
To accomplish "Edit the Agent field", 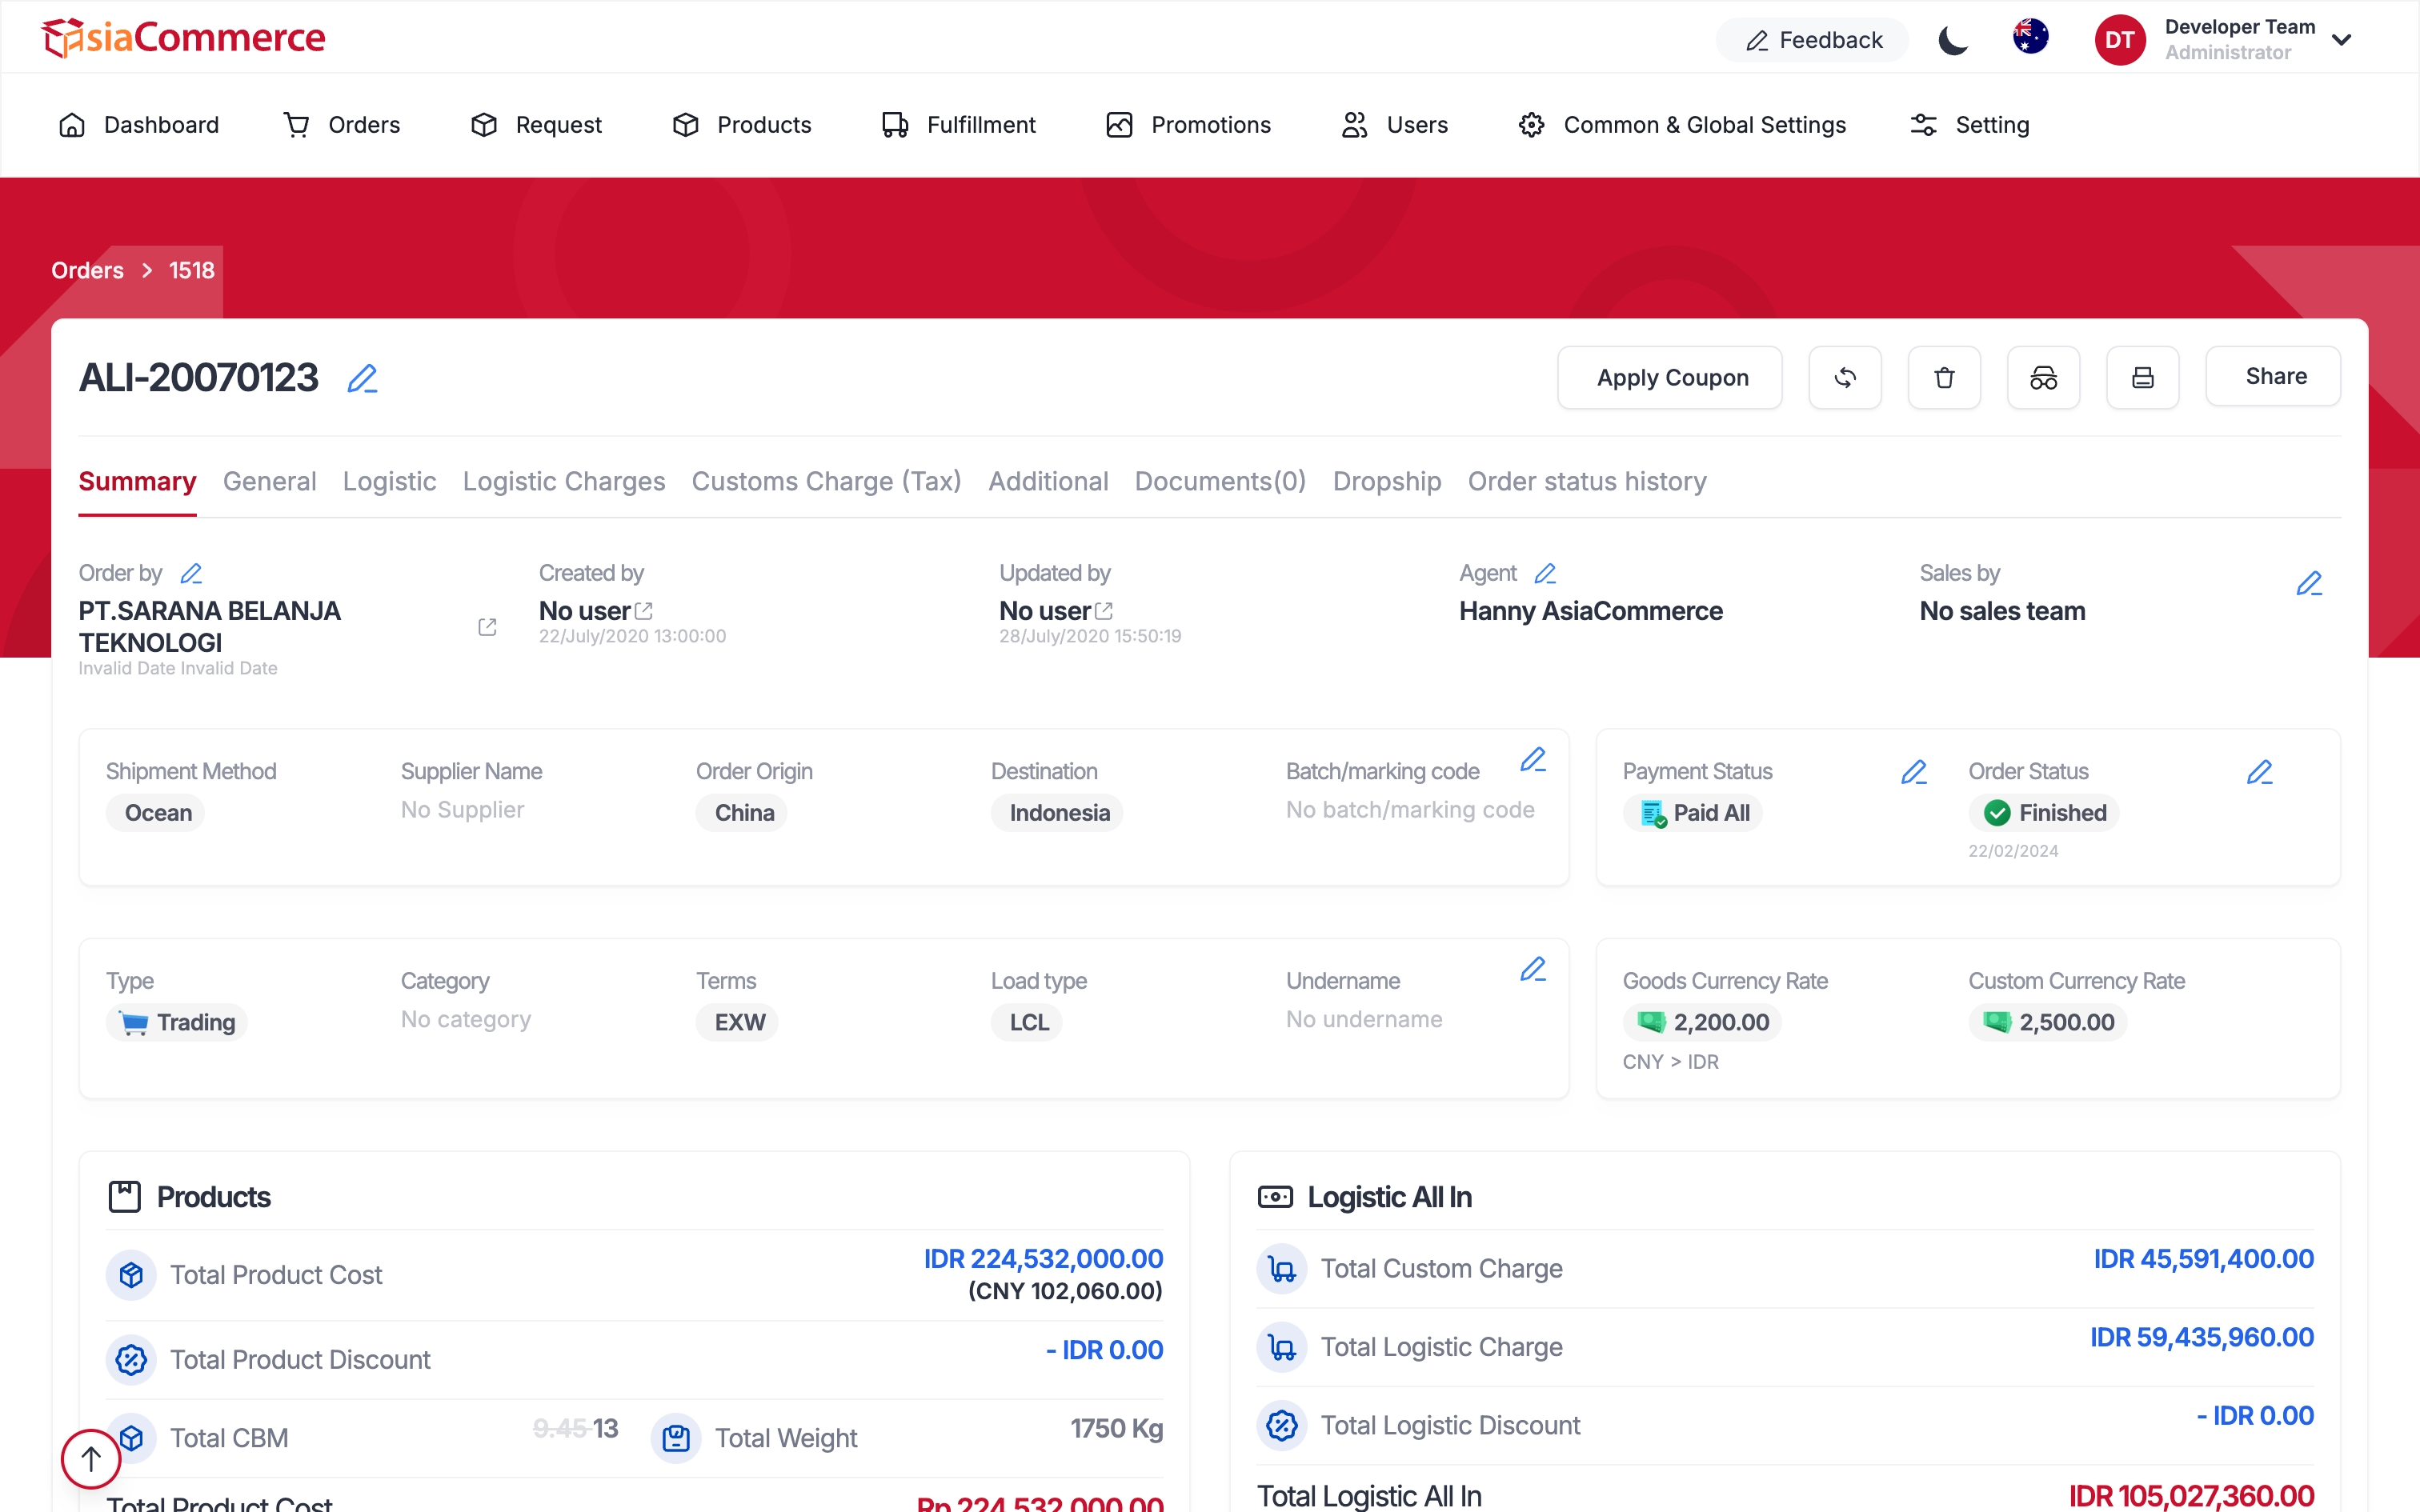I will (1545, 573).
